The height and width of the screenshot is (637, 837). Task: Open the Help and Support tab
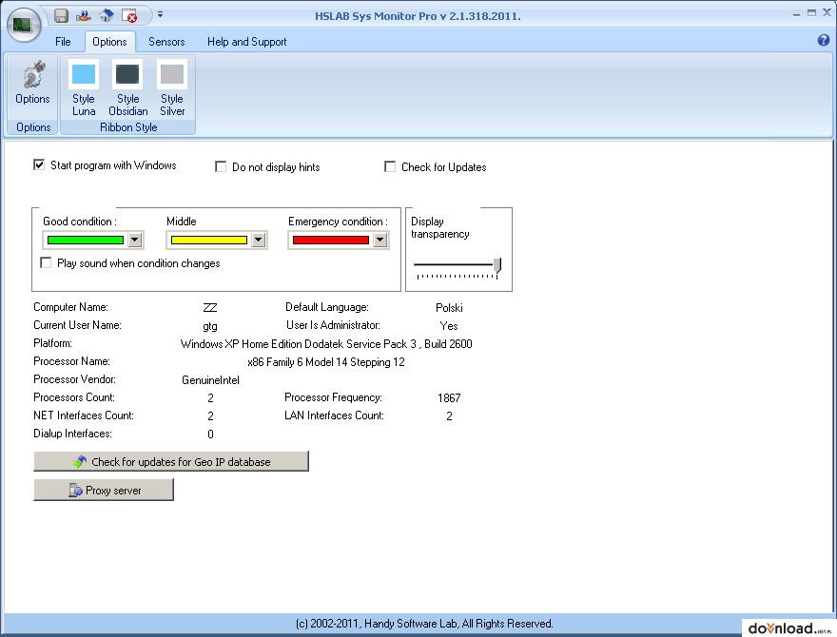click(246, 42)
